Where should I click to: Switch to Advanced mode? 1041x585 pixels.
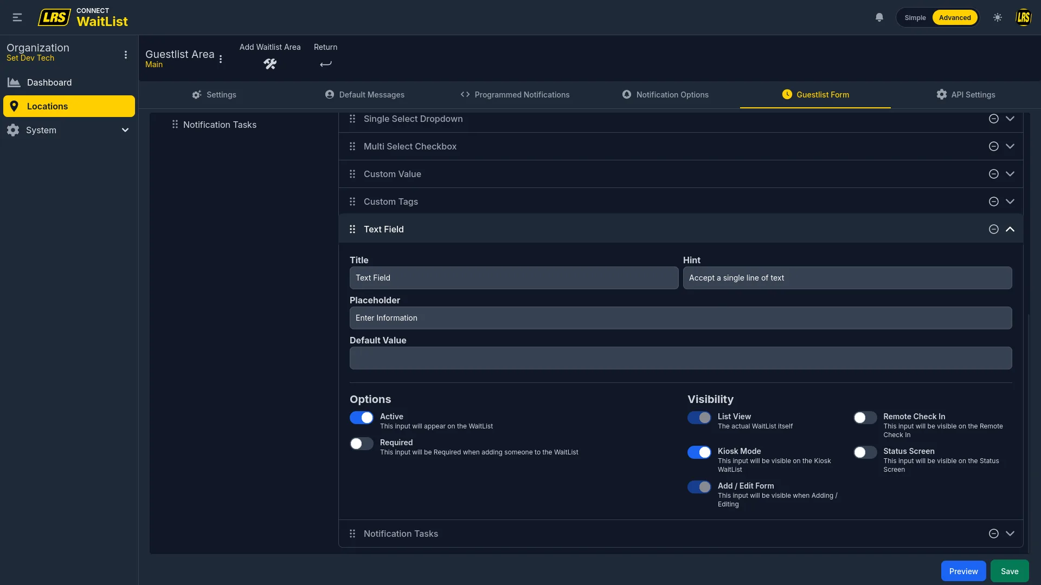coord(955,17)
